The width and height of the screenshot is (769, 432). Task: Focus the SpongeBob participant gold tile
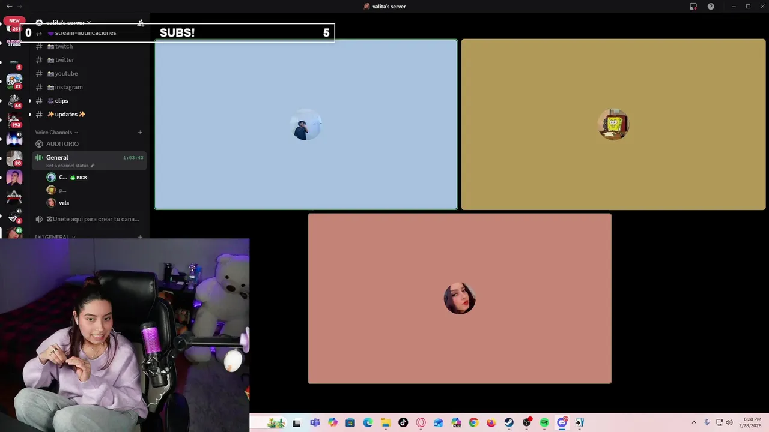click(x=613, y=124)
